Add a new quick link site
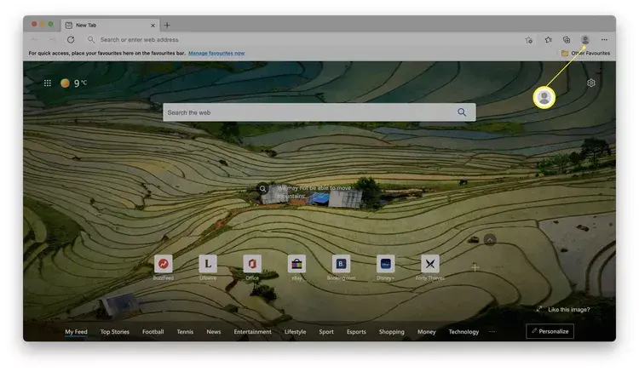The width and height of the screenshot is (639, 372). 475,267
